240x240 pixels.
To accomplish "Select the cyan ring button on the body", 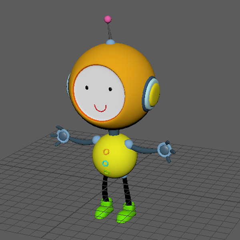I will click(105, 163).
